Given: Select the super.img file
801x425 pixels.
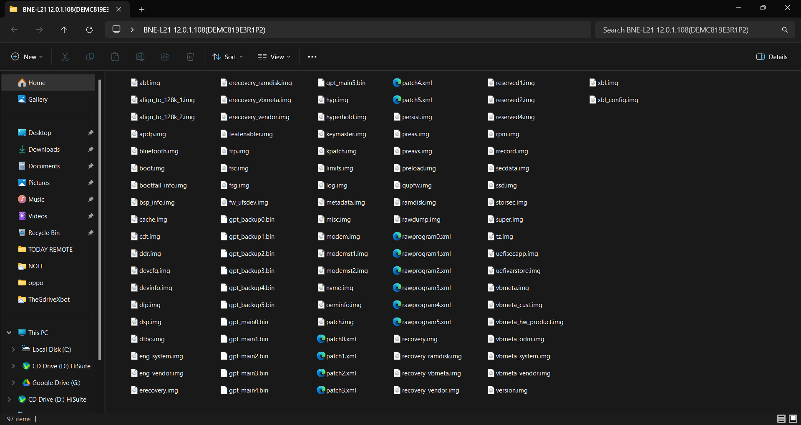Looking at the screenshot, I should pyautogui.click(x=505, y=219).
